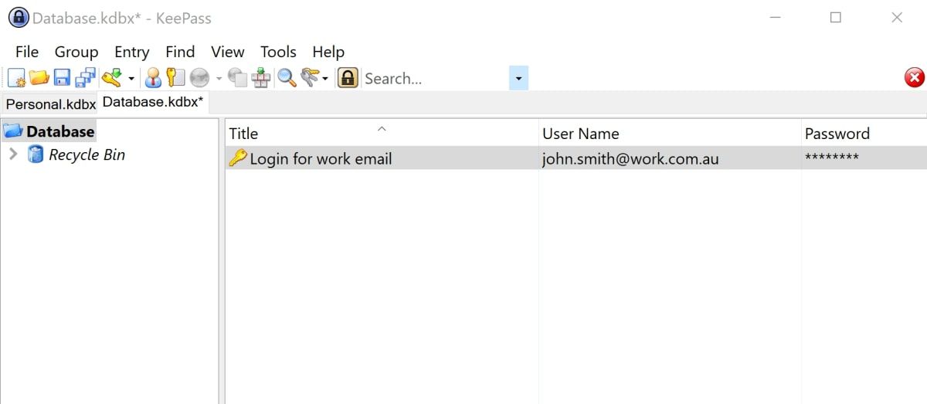This screenshot has width=927, height=404.
Task: Click the KeePass lock icon in title bar
Action: tap(19, 17)
